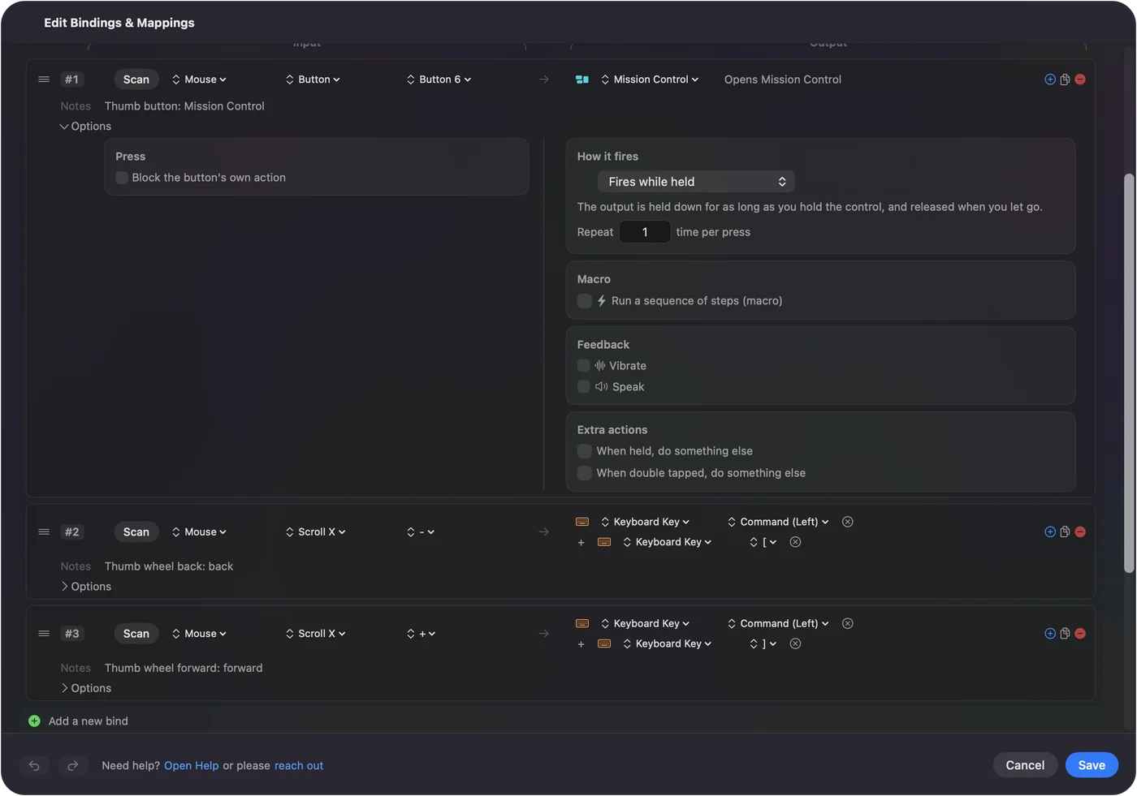Add a binding after binding #2
Image resolution: width=1137 pixels, height=796 pixels.
(x=1050, y=532)
